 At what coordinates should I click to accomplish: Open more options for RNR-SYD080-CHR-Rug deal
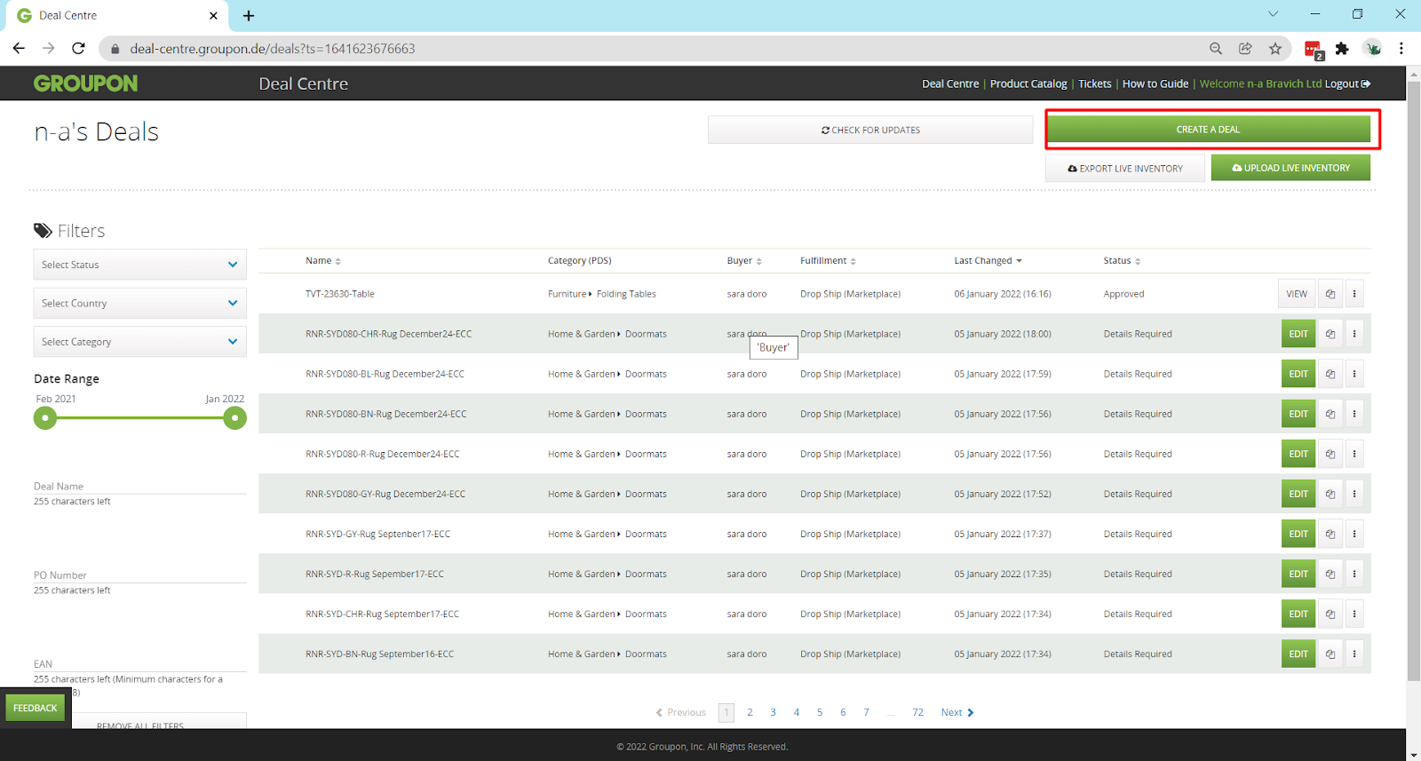(1354, 334)
